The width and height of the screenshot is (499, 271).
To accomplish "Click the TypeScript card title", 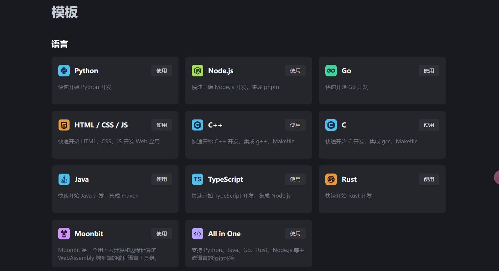I will pos(226,179).
